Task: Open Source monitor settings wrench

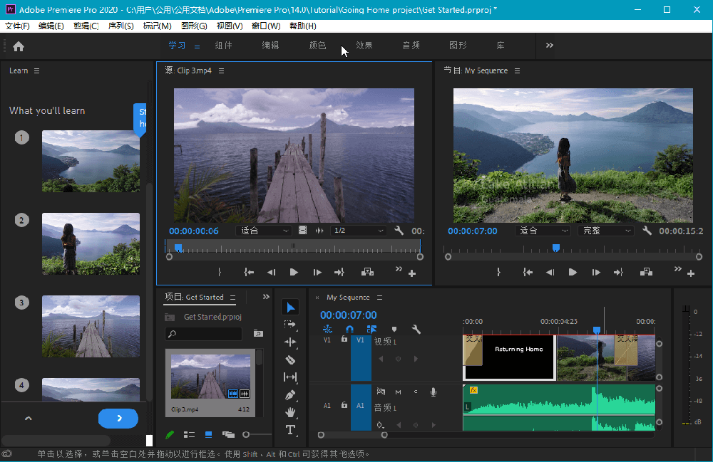Action: (399, 231)
